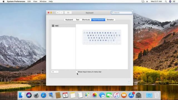Viewport: 178px width, 100px height.
Task: Click the Search field in Keyboard window
Action: pyautogui.click(x=122, y=12)
